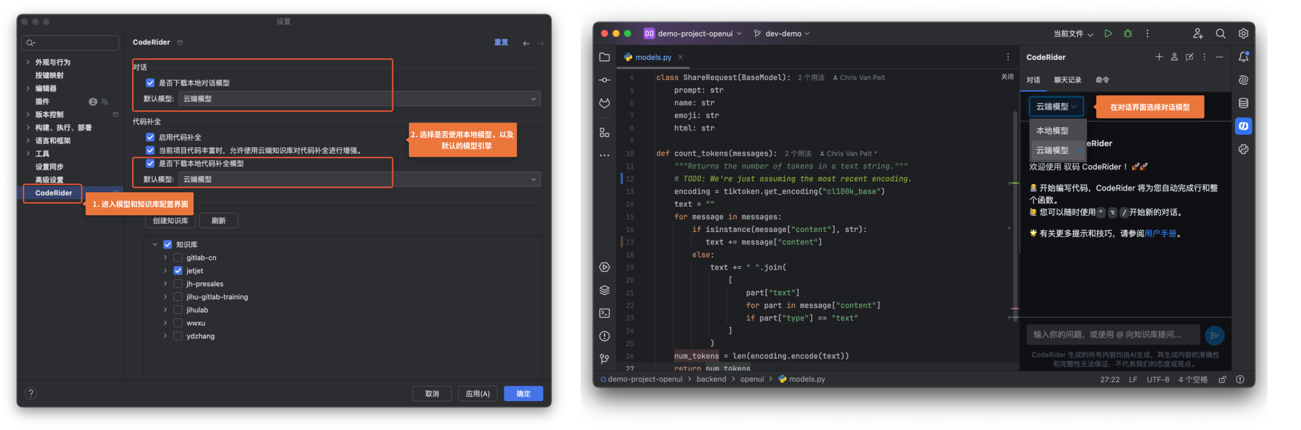Open 对话 默认模型 dropdown
Image resolution: width=1301 pixels, height=430 pixels.
click(x=359, y=98)
